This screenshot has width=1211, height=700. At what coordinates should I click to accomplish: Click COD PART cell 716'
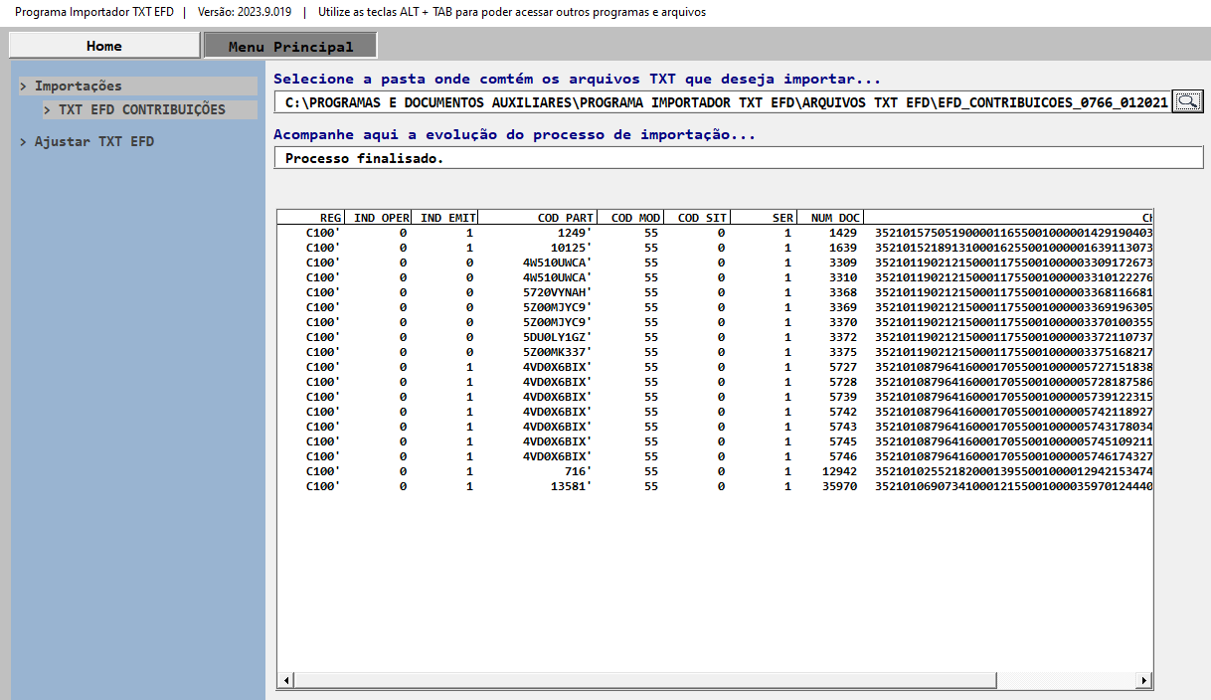pos(579,471)
